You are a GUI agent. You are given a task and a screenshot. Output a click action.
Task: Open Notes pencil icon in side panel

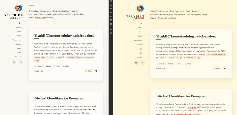click(111, 12)
